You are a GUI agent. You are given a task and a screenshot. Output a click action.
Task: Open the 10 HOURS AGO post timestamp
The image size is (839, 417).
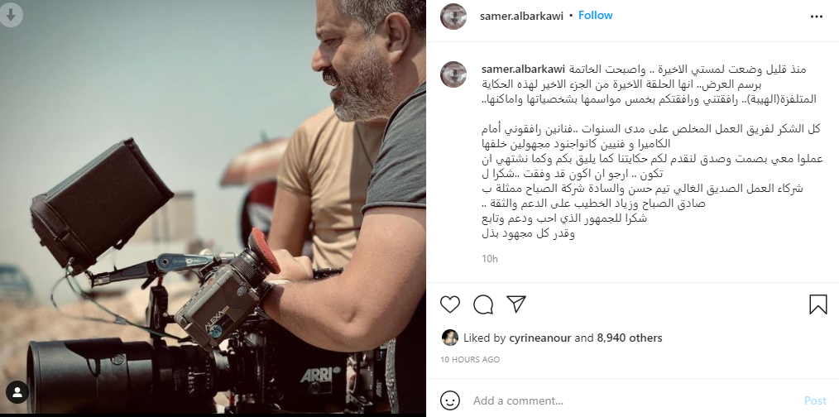470,360
